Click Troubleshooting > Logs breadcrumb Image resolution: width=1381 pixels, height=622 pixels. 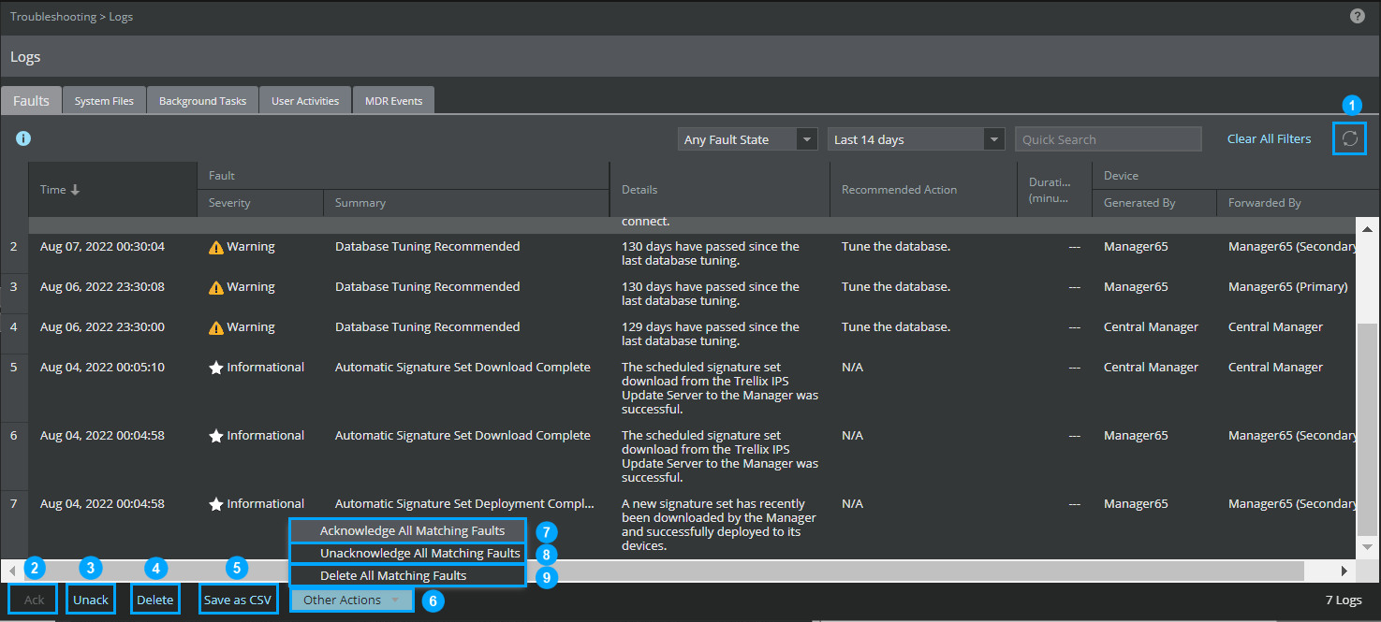71,17
